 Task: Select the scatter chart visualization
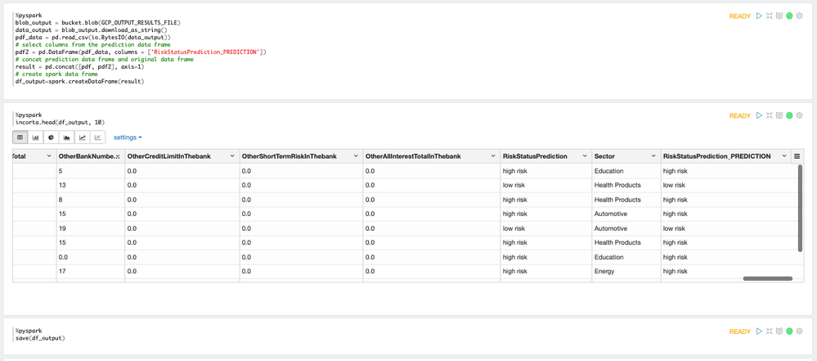coord(98,138)
